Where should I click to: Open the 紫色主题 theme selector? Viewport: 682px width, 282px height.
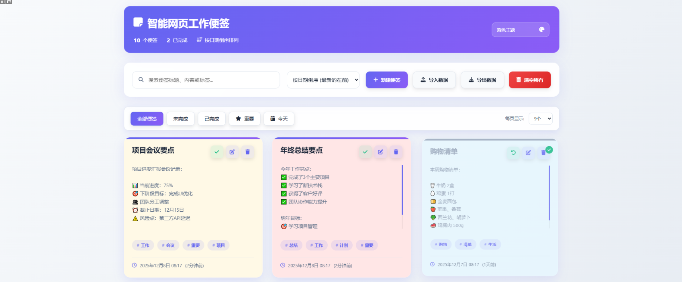point(520,30)
